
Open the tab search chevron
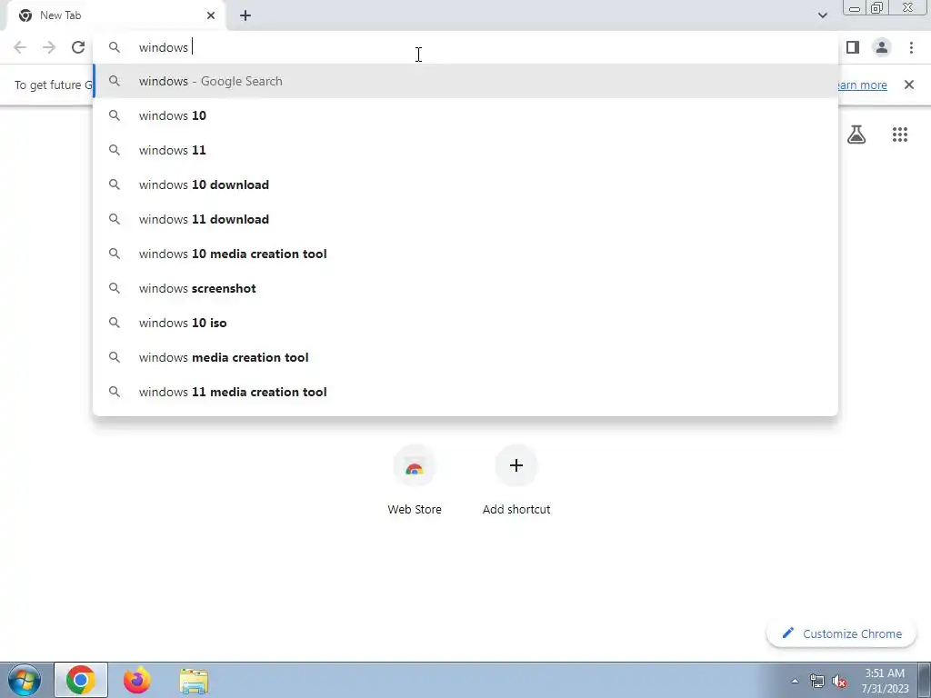tap(822, 15)
